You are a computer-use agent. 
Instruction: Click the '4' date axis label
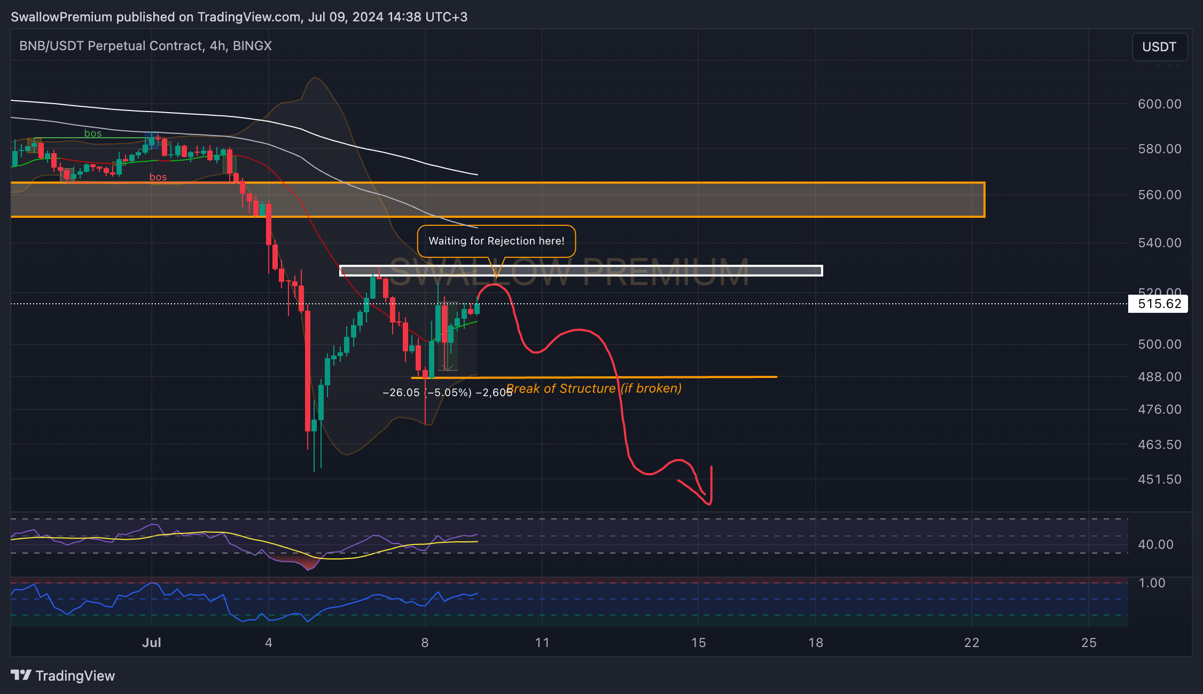click(x=269, y=643)
